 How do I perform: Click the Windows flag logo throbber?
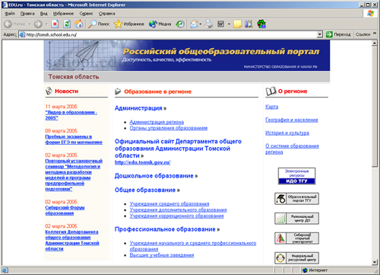coord(371,14)
